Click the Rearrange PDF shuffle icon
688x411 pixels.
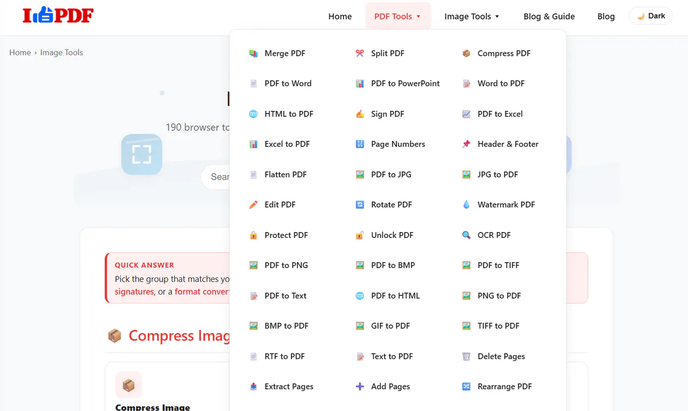click(x=466, y=387)
